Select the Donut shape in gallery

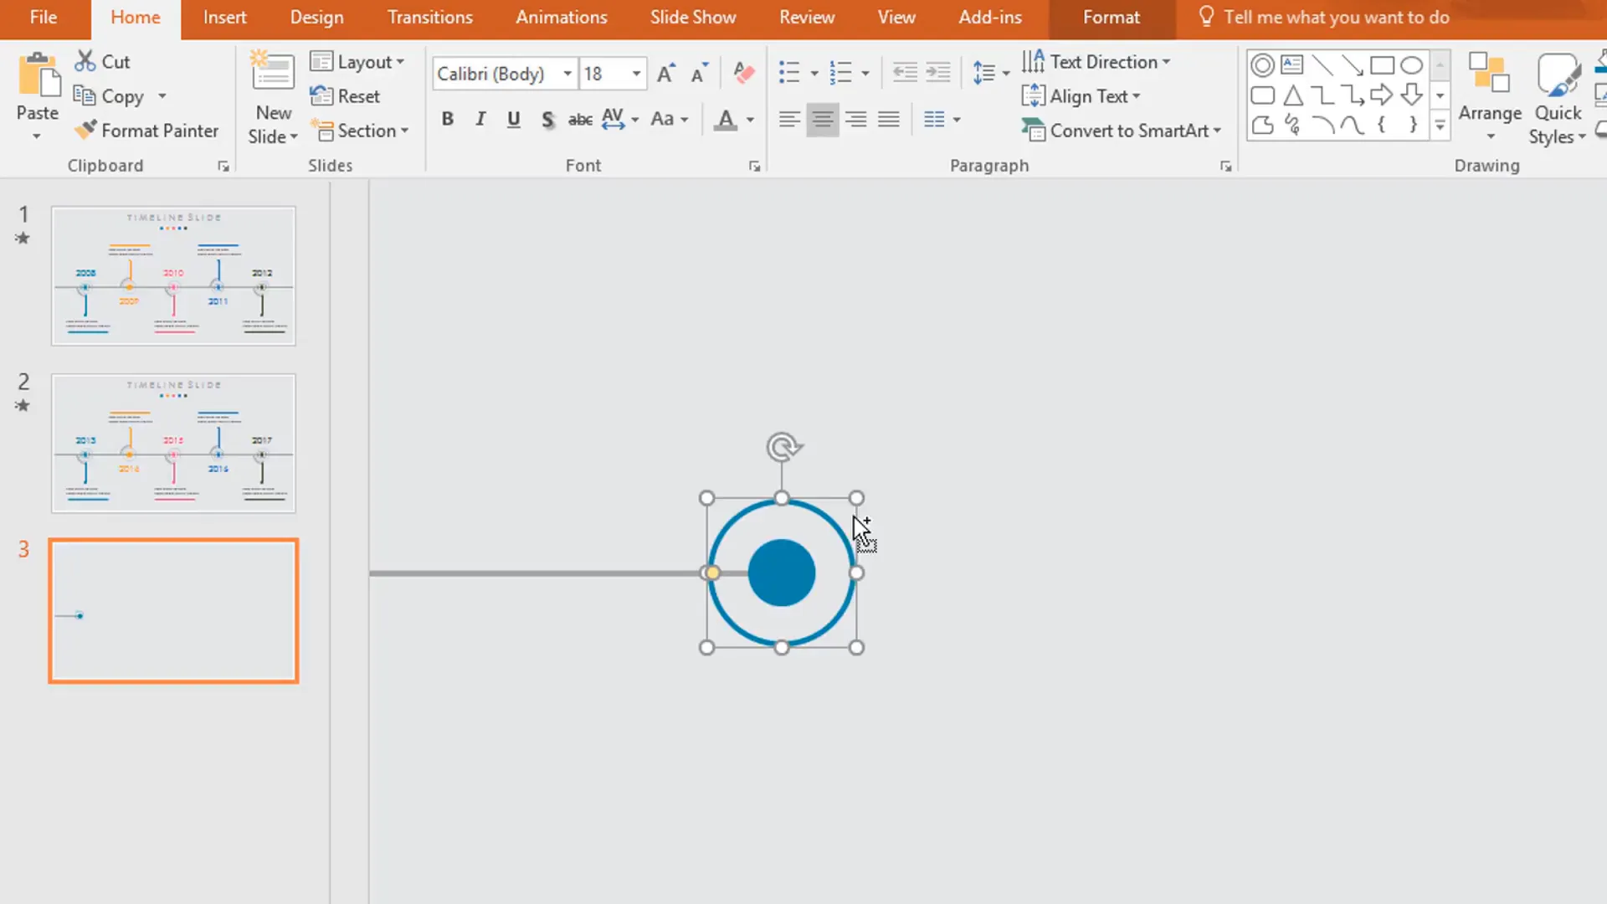pos(1263,65)
